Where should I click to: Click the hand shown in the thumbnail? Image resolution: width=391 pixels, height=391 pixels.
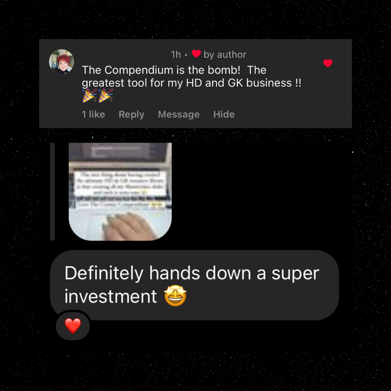(x=130, y=226)
